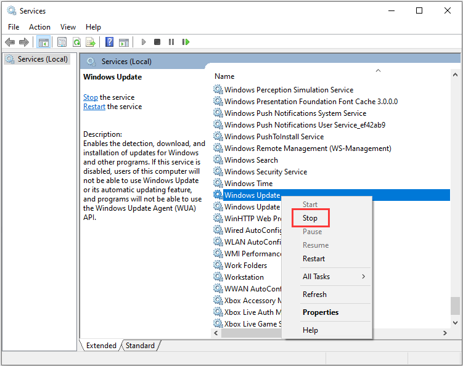Click the Restart the service link
Viewport: 463px width, 366px height.
94,106
